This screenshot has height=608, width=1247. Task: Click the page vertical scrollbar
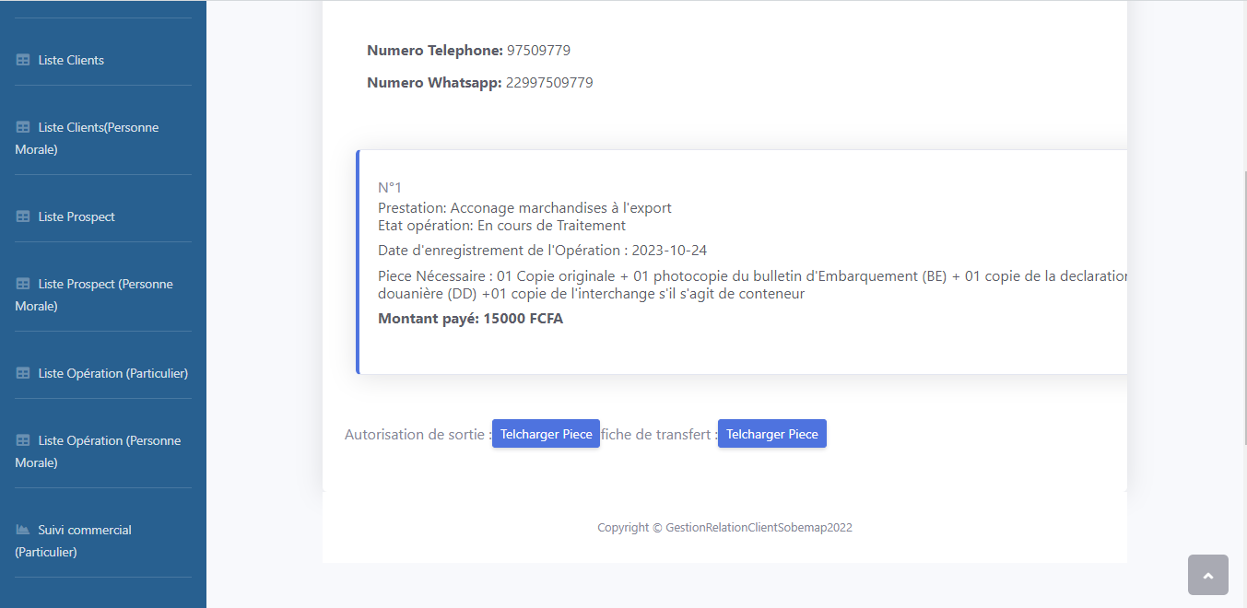click(x=1241, y=276)
